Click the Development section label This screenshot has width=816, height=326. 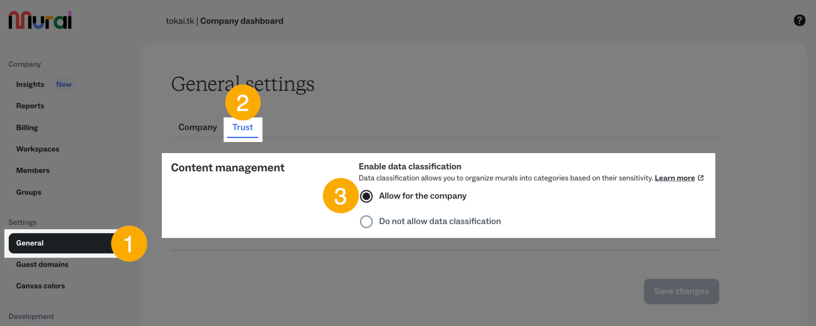click(x=31, y=316)
